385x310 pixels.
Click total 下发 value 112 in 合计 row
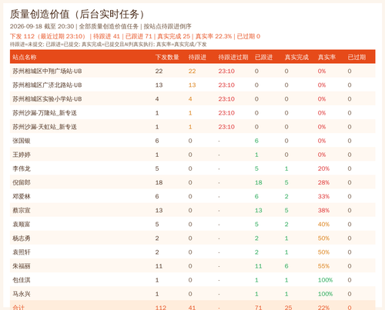pyautogui.click(x=161, y=307)
